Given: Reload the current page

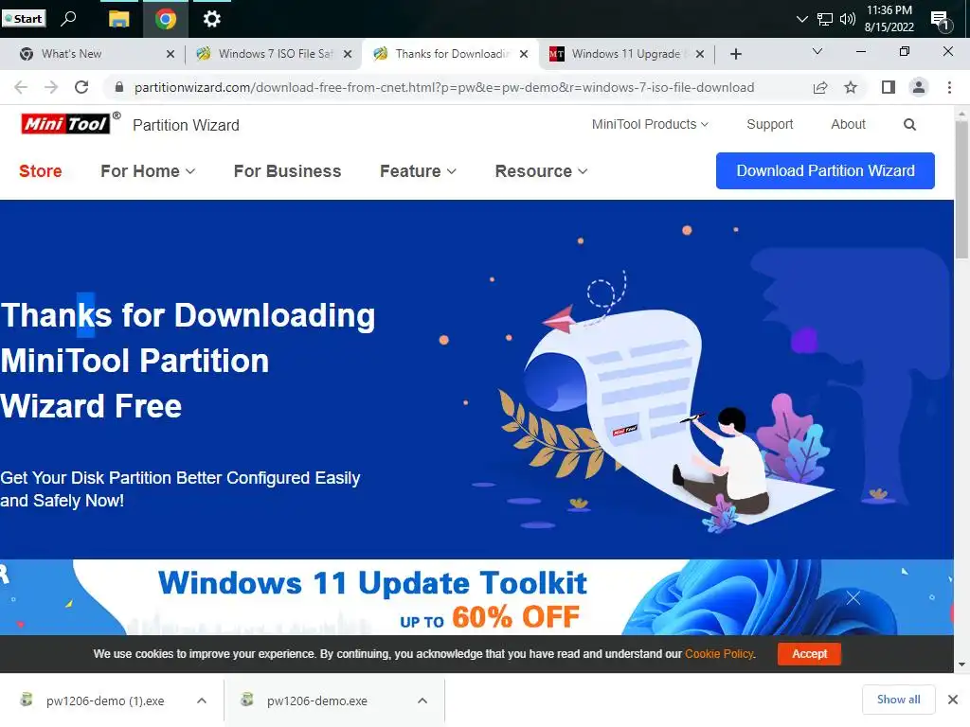Looking at the screenshot, I should (81, 87).
